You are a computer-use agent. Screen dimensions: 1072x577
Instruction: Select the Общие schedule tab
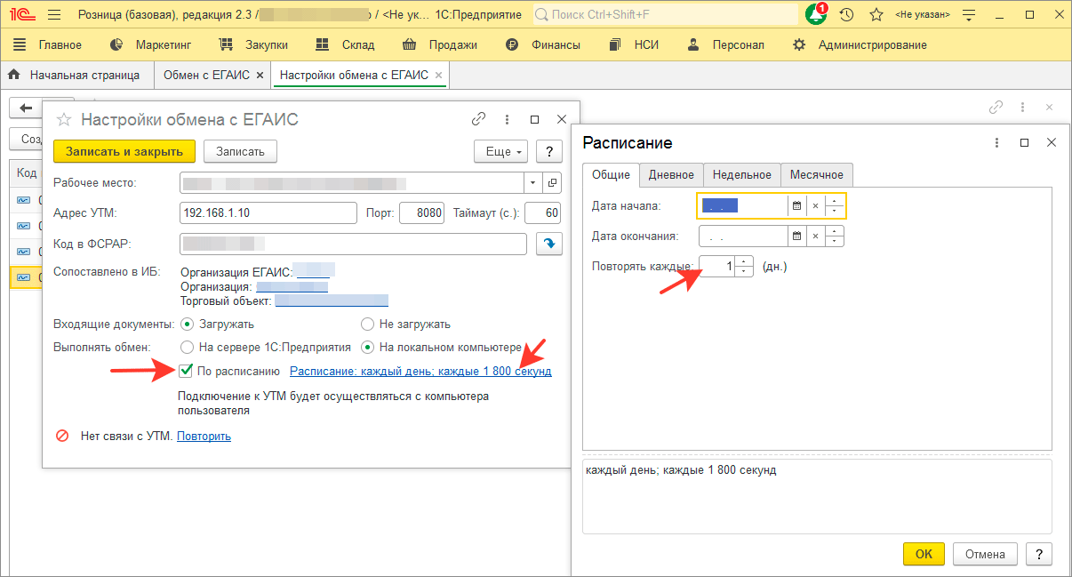(612, 175)
